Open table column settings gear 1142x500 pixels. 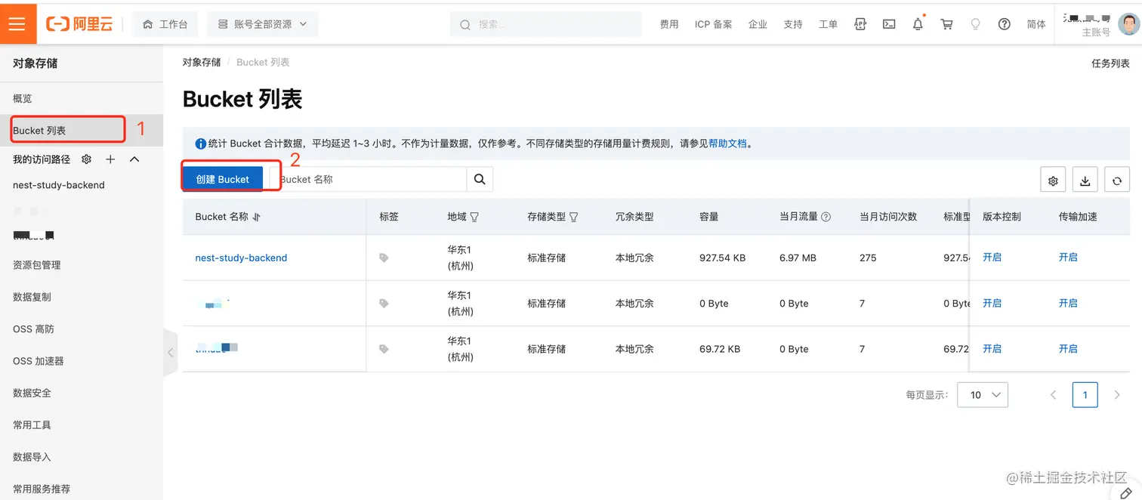pos(1053,181)
